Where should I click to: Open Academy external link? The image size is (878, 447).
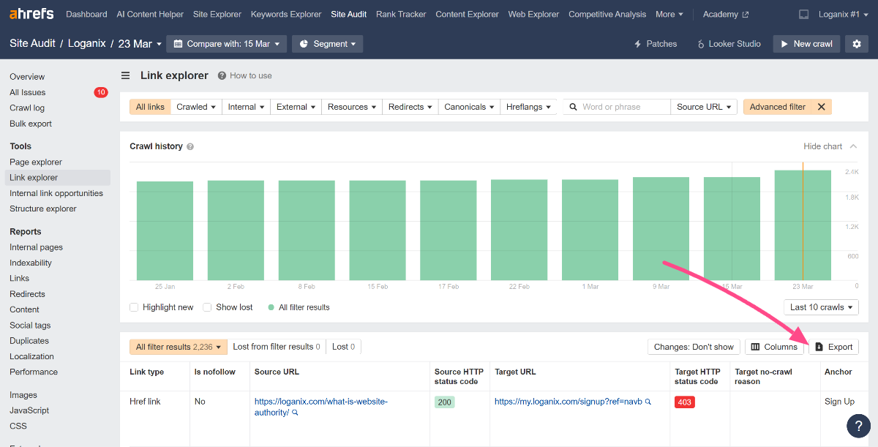click(x=726, y=14)
